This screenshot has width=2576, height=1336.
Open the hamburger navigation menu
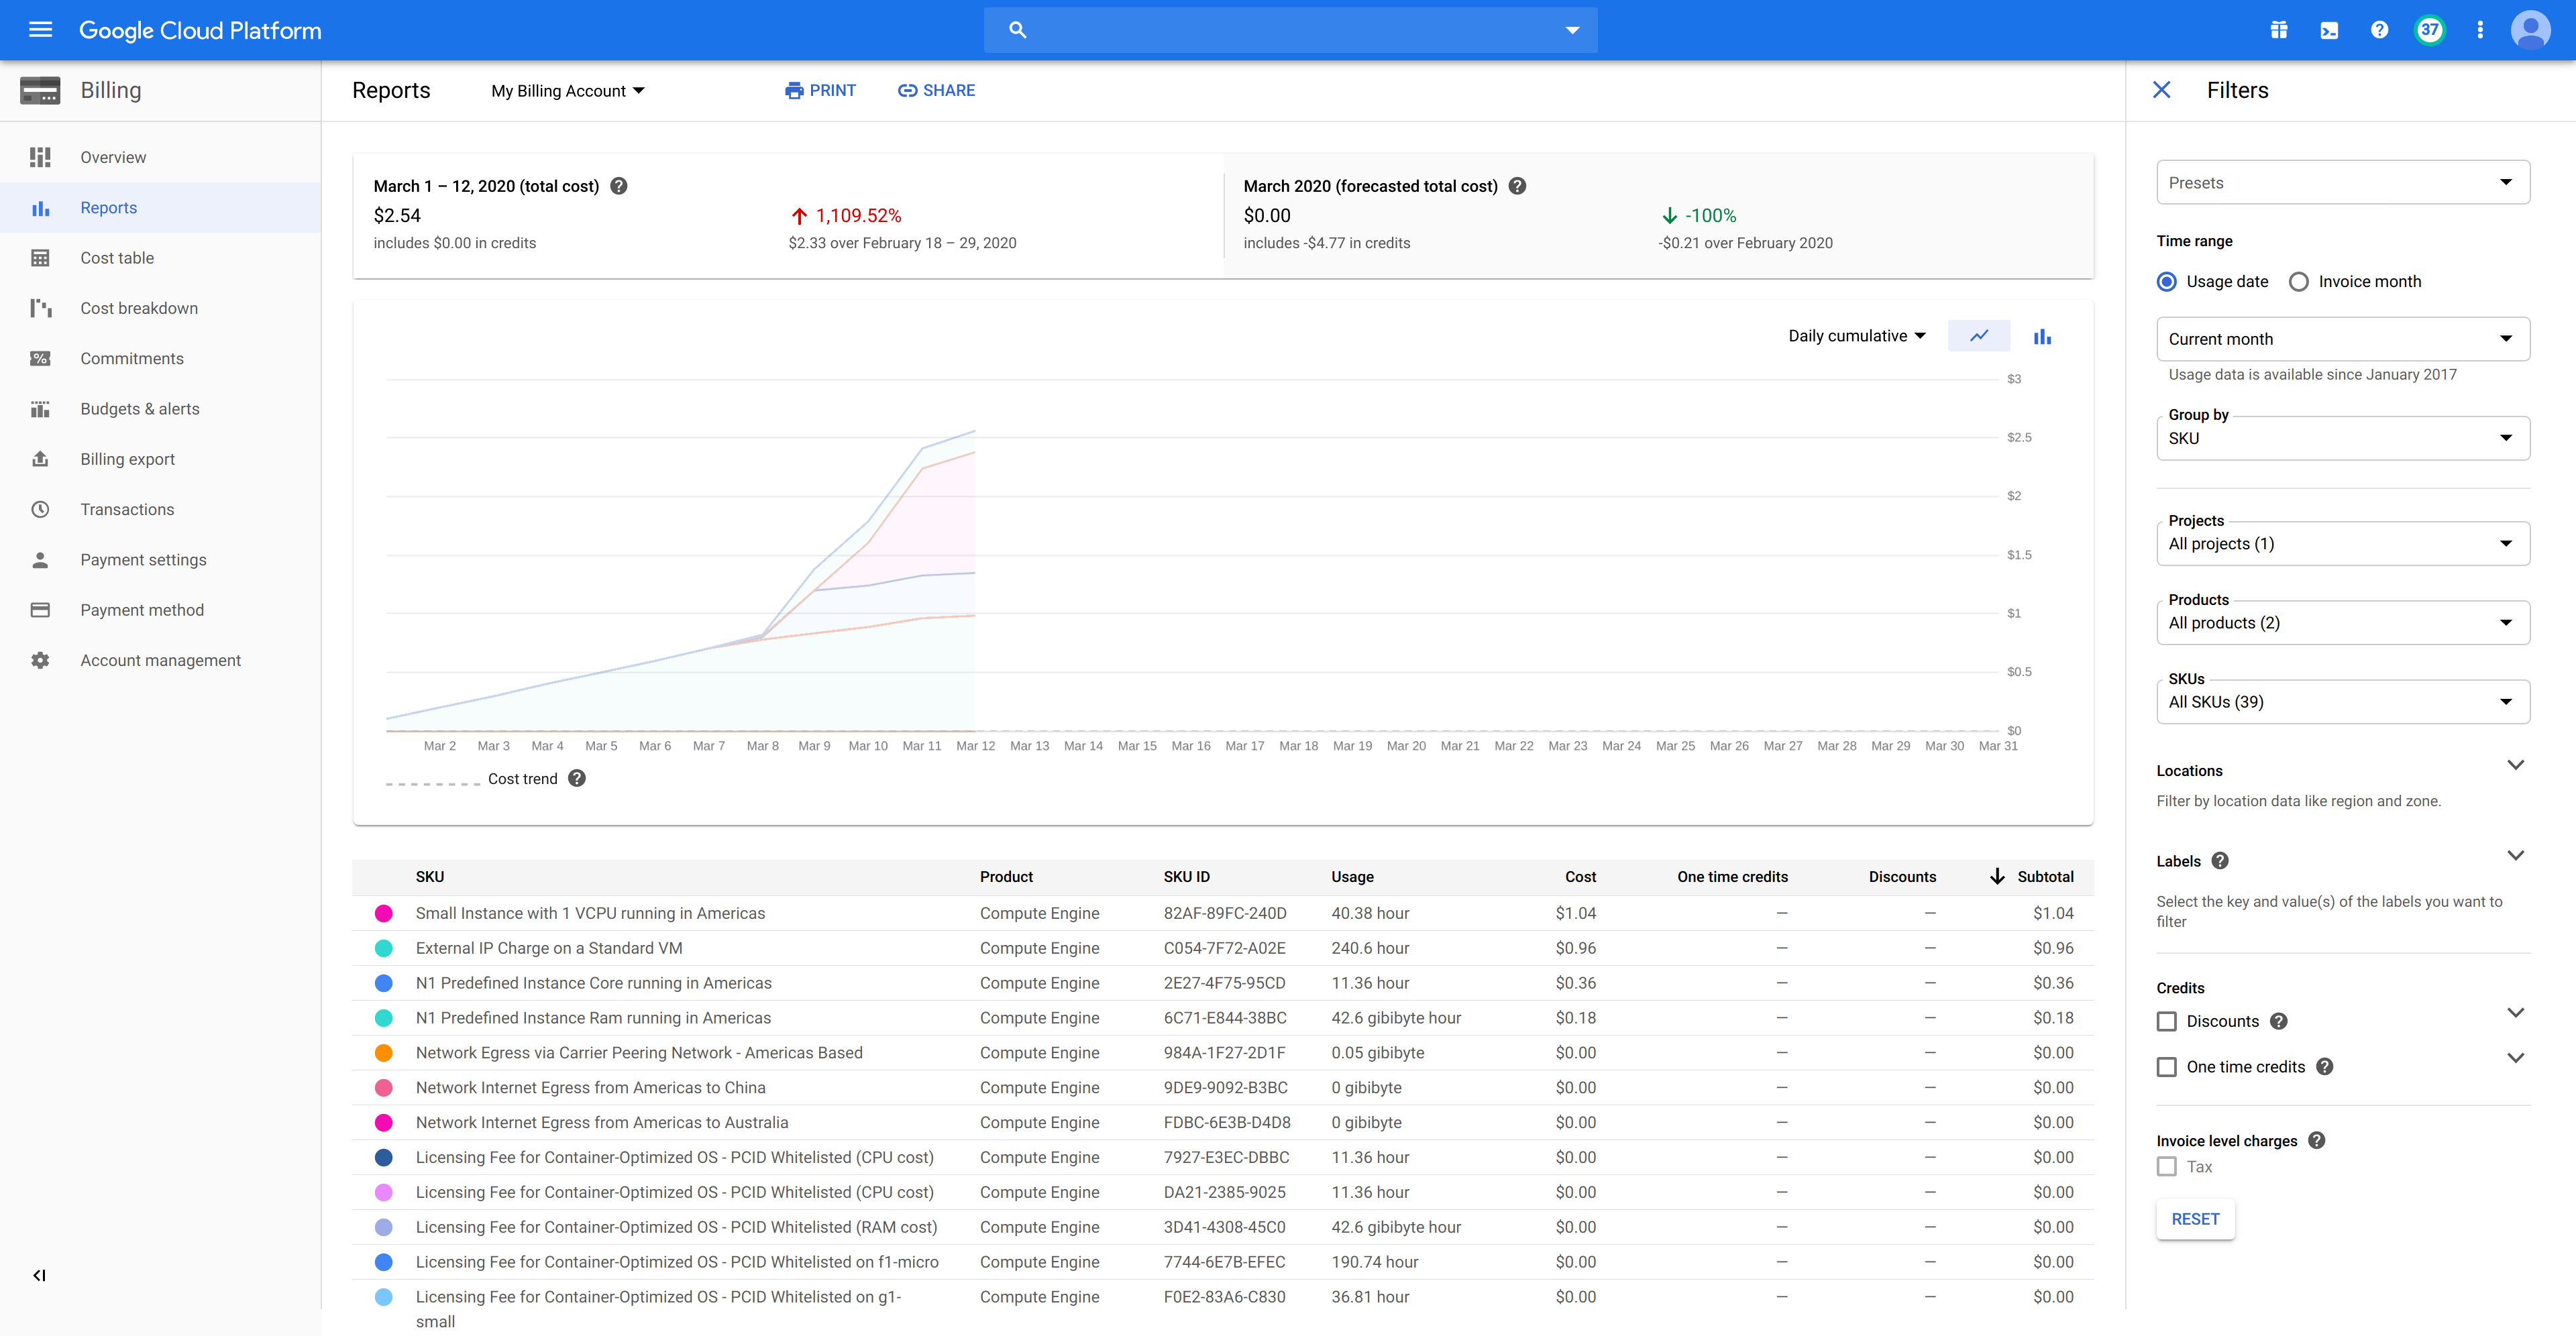pos(40,30)
